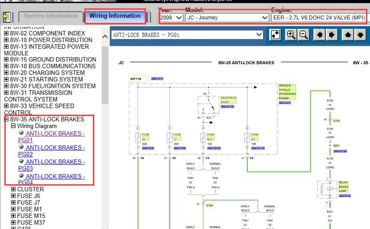Collapse the 8W-35 ANTI-LOCK BRAKES node
370x229 pixels.
tap(7, 119)
